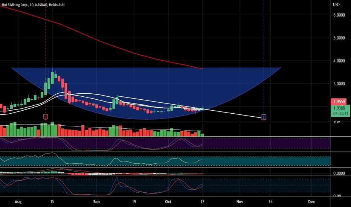This screenshot has height=207, width=351.
Task: Click the purple-shaded stochastic indicator pane
Action: (165, 143)
